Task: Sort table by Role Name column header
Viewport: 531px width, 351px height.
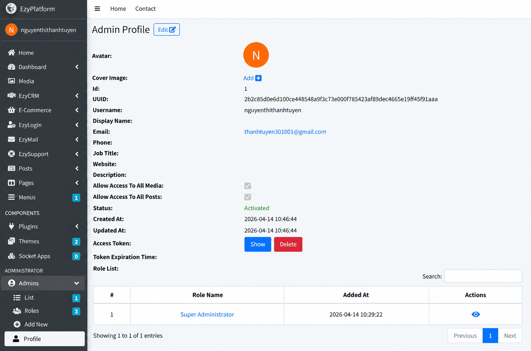Action: 207,295
